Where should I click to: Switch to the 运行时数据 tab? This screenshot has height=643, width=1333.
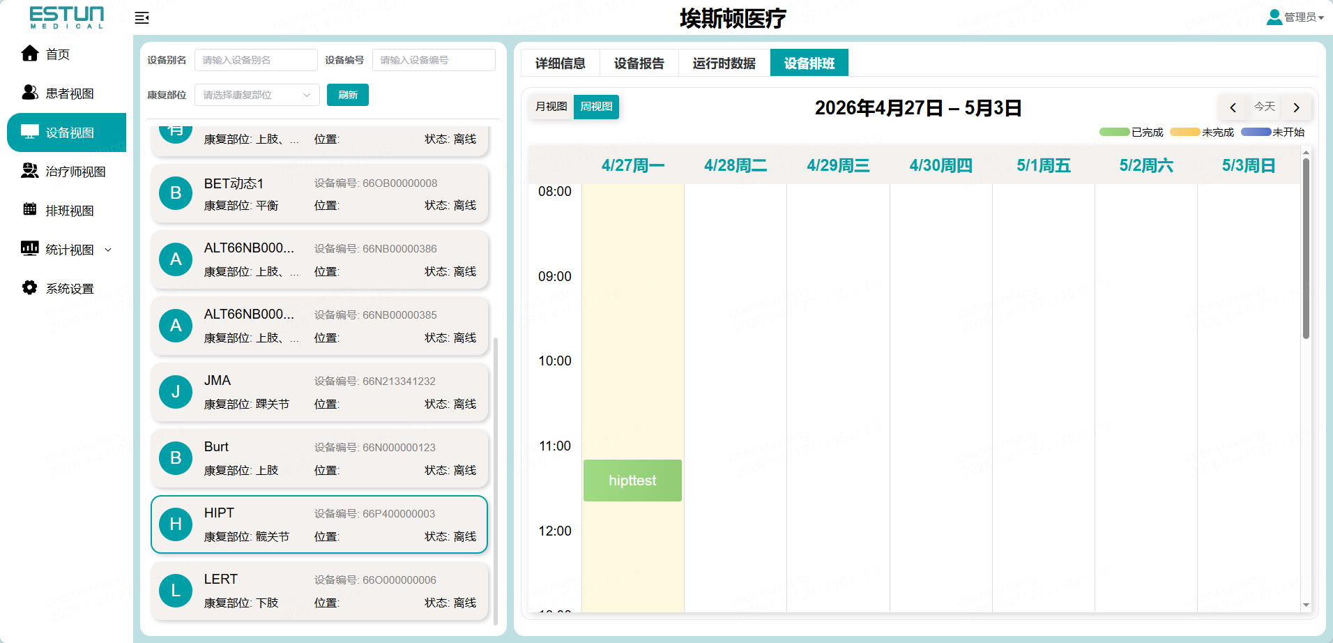coord(724,63)
